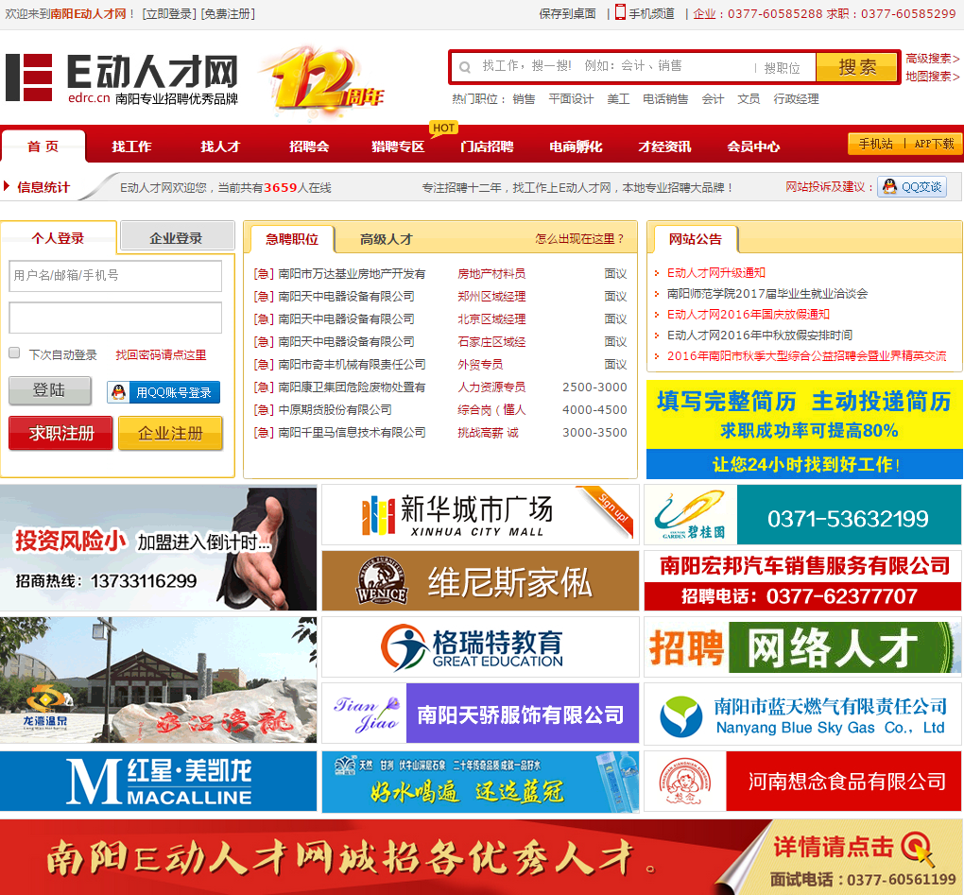Click the 怎么出现在这里？ link
The height and width of the screenshot is (895, 964).
tap(579, 238)
